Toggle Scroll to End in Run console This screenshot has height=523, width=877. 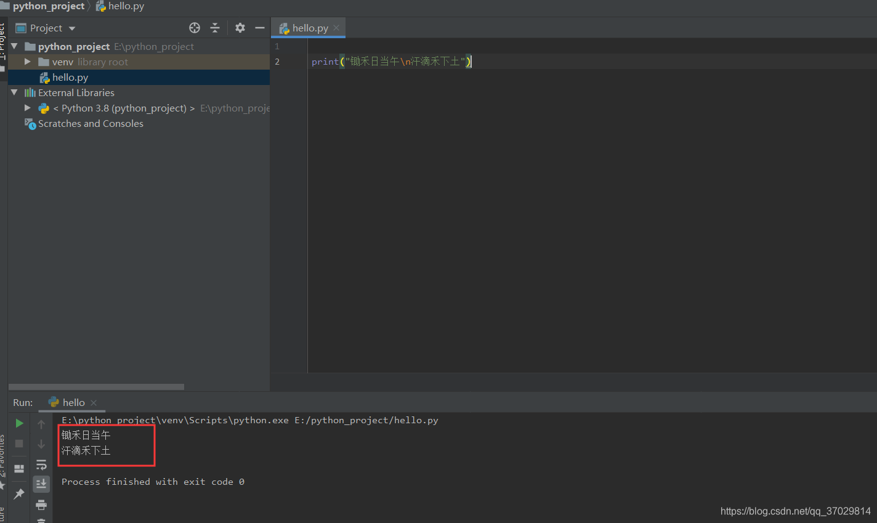[x=41, y=484]
